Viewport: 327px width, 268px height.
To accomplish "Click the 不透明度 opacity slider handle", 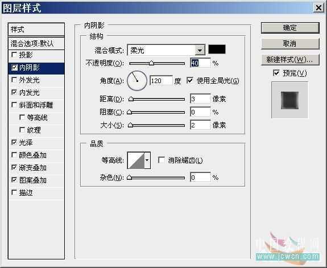I will [152, 63].
